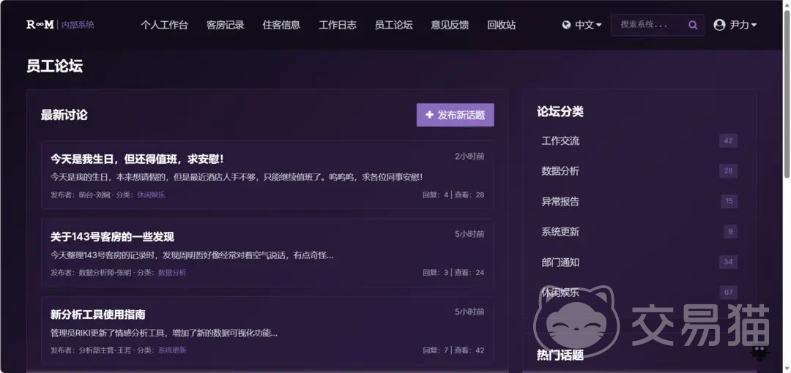Click the 休闲娱乐 category tag on first post
The height and width of the screenshot is (373, 791).
tap(151, 195)
